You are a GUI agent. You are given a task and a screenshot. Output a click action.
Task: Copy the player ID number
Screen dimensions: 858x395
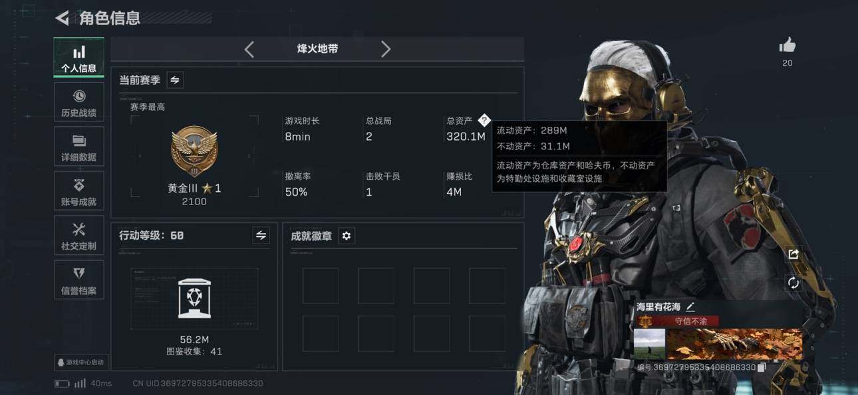(x=762, y=367)
